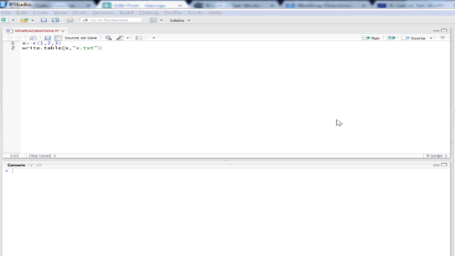Expand the Source options dropdown arrow
The width and height of the screenshot is (455, 256).
coord(431,38)
